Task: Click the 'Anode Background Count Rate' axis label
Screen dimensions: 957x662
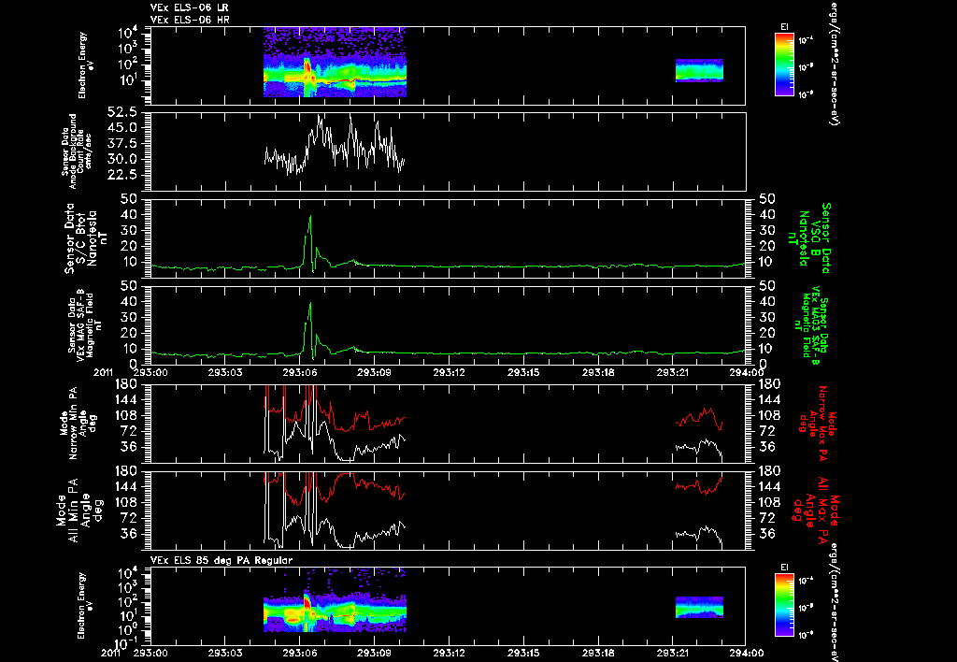Action: (x=77, y=151)
